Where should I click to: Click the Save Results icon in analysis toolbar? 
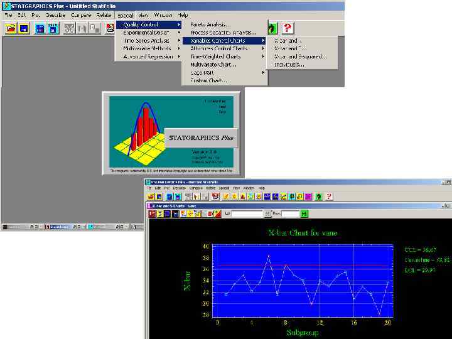pyautogui.click(x=175, y=213)
